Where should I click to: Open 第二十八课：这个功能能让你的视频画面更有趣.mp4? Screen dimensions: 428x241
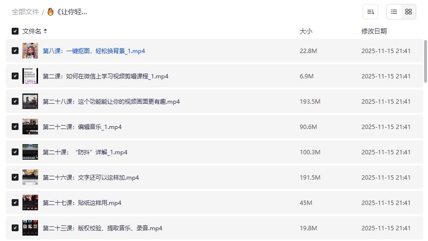[x=111, y=102]
